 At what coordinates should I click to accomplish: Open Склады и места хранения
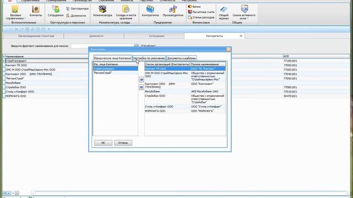126,13
